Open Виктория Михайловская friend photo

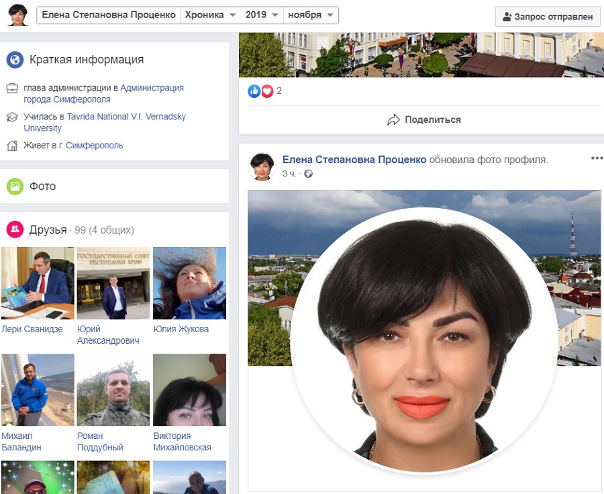coord(189,390)
